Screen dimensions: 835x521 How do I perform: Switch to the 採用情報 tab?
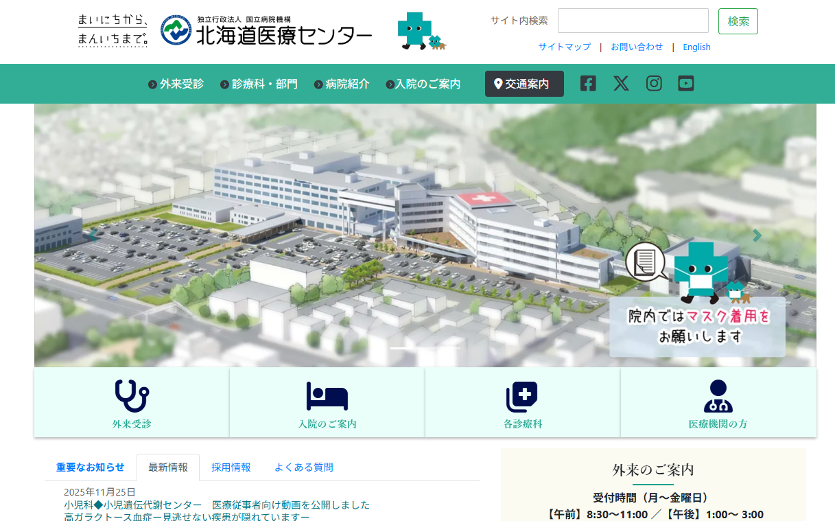click(x=231, y=467)
